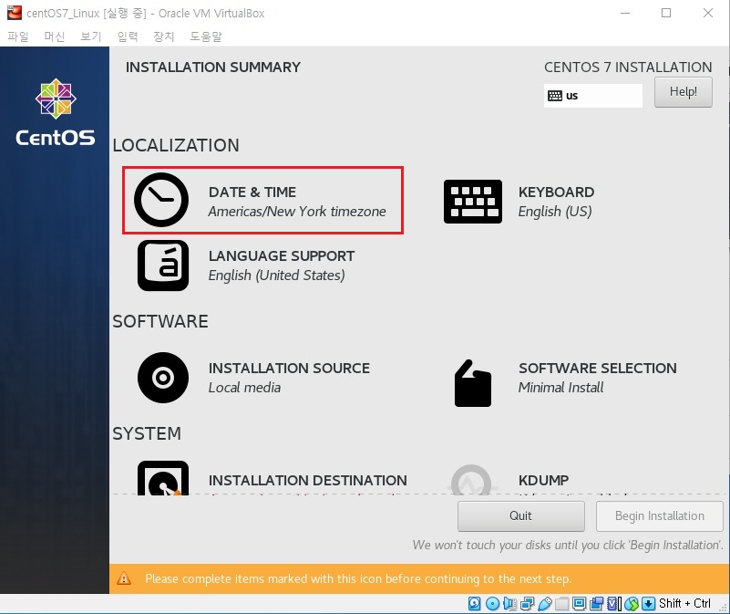Click LANGUAGE SUPPORT heading text
Screen dimensions: 730x614
(x=282, y=256)
